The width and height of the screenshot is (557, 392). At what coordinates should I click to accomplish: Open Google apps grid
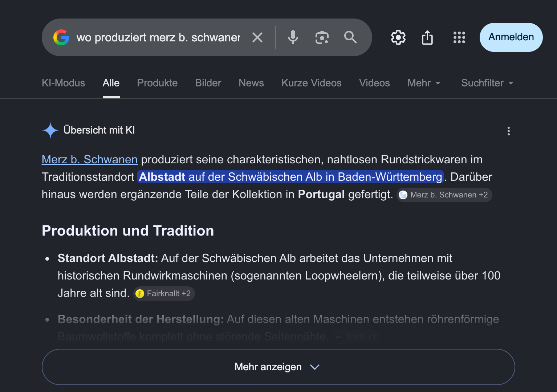pos(459,37)
